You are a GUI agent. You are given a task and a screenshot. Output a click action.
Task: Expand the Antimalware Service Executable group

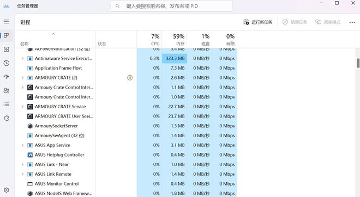pyautogui.click(x=22, y=58)
